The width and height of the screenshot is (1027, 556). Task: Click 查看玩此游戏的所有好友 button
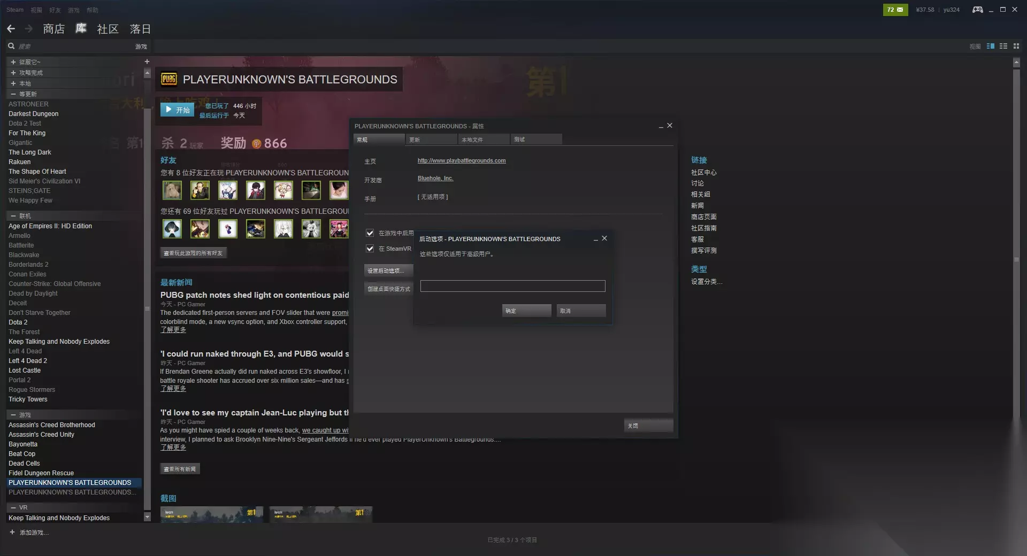tap(193, 253)
